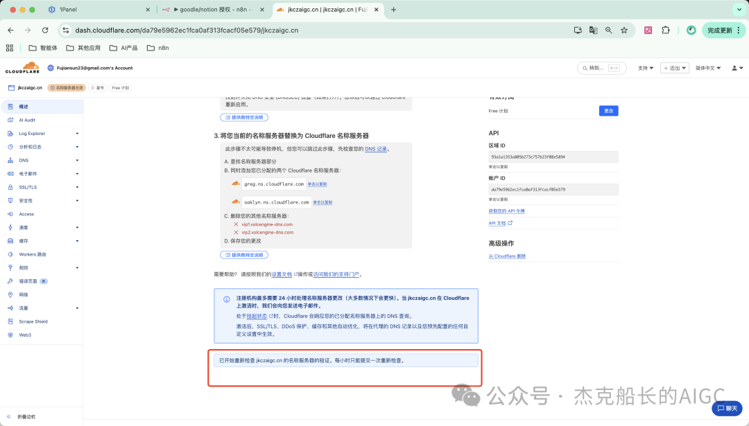The height and width of the screenshot is (426, 749).
Task: Expand the 电子邮件 submenu arrow
Action: pyautogui.click(x=77, y=174)
